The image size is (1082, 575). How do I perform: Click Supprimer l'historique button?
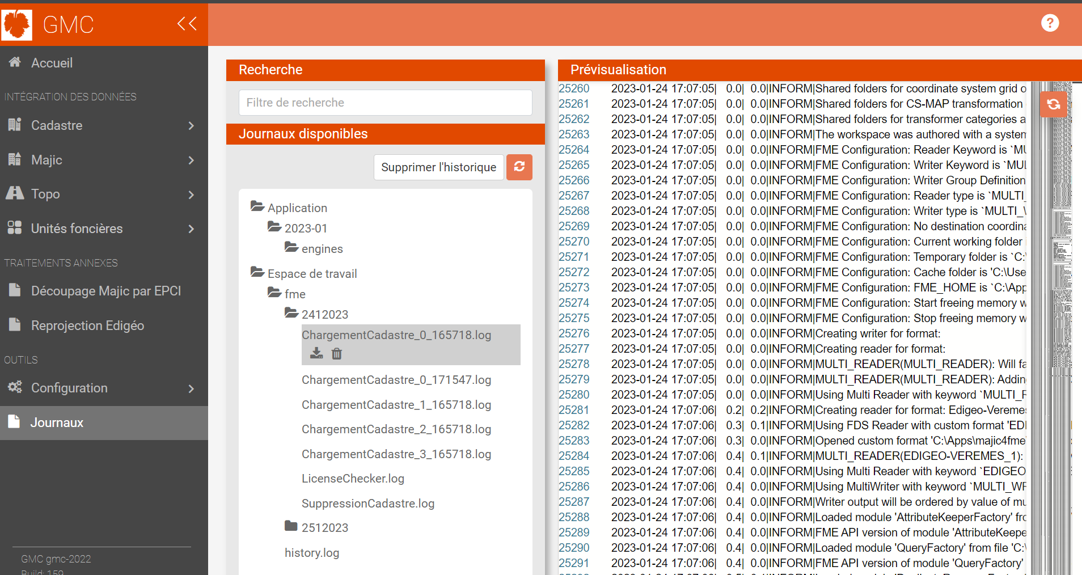coord(439,167)
